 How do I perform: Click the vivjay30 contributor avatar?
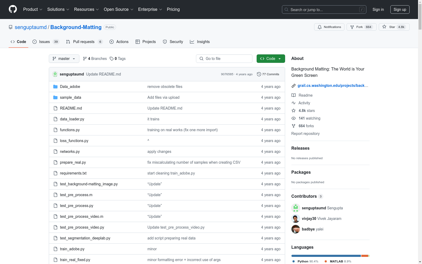[296, 219]
